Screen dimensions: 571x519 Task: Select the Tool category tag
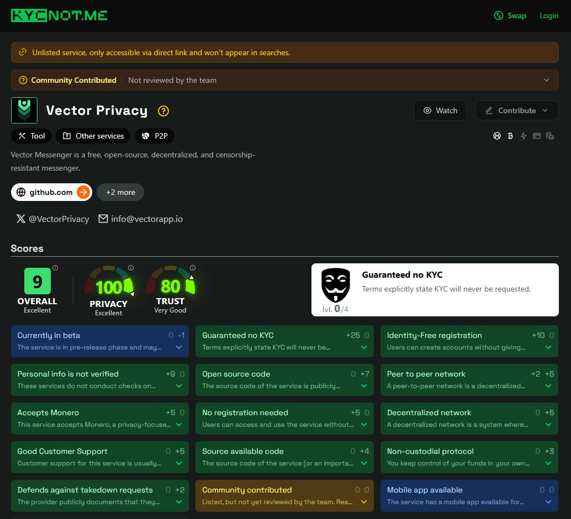(31, 136)
